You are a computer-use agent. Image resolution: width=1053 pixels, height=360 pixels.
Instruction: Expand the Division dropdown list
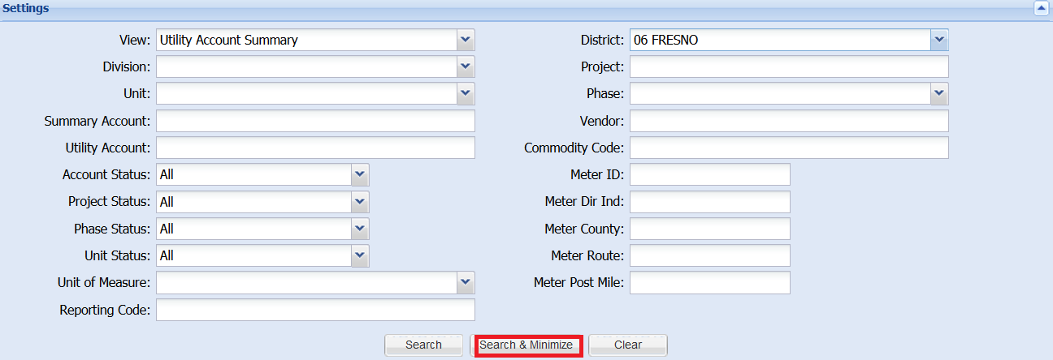(465, 66)
